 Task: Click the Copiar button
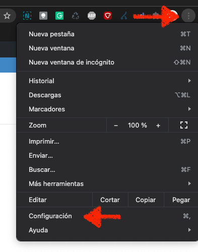[x=146, y=200]
